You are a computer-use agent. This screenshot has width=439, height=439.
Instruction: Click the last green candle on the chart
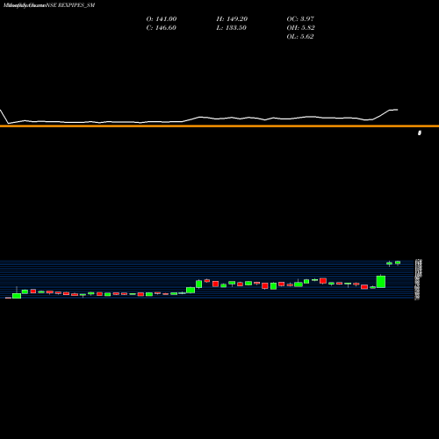click(398, 263)
